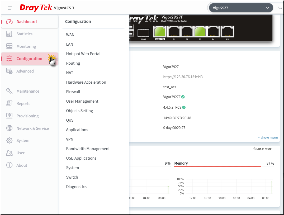Open Bandwidth Management configuration
The width and height of the screenshot is (284, 215).
pos(88,149)
